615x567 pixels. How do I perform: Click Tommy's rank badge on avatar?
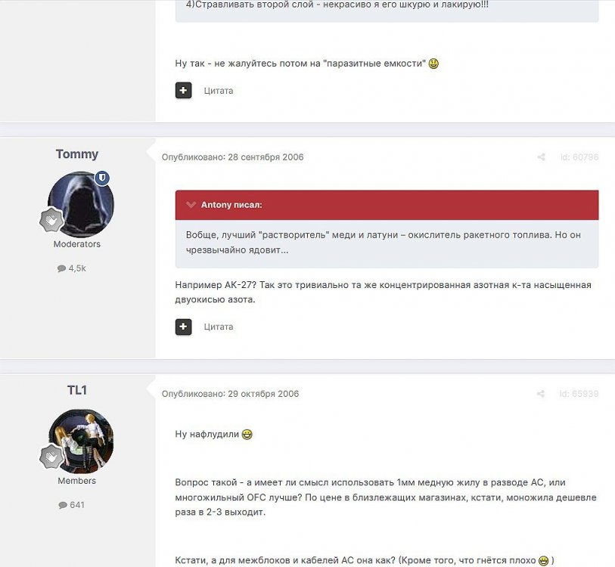[51, 220]
